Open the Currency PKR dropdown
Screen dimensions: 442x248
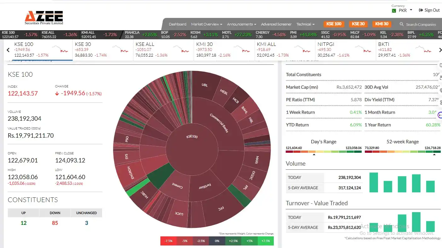coord(403,10)
